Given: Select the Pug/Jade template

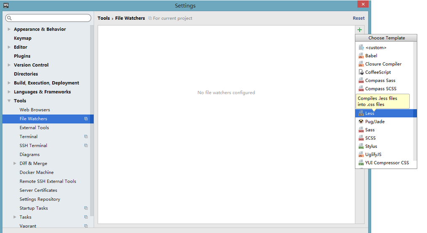Looking at the screenshot, I should tap(384, 122).
